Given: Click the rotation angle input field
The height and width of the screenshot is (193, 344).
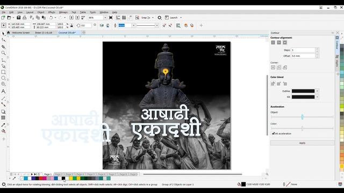Looking at the screenshot, I should pos(86,26).
